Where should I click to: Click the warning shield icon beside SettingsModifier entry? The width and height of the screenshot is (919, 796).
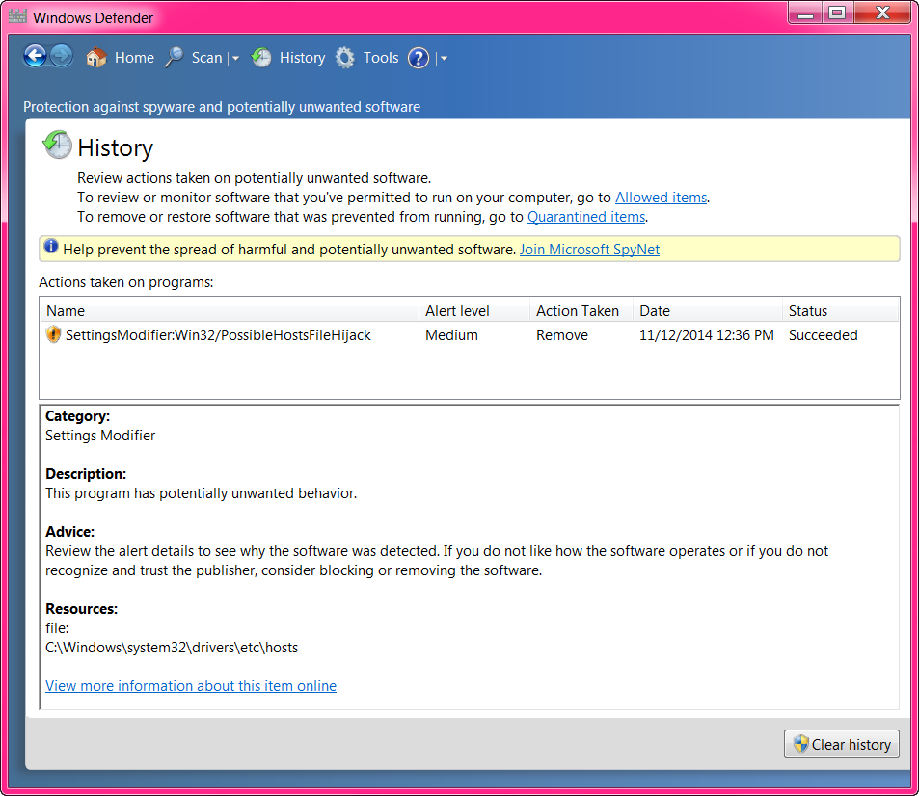point(53,334)
